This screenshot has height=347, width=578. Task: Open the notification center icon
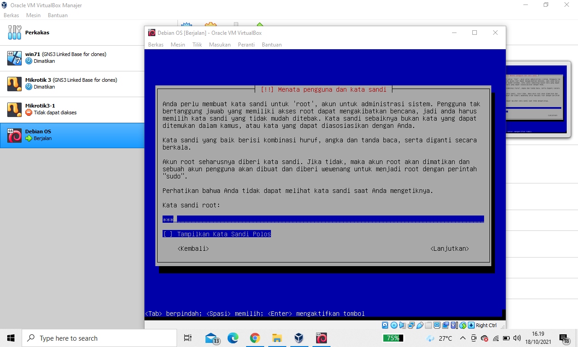[564, 338]
